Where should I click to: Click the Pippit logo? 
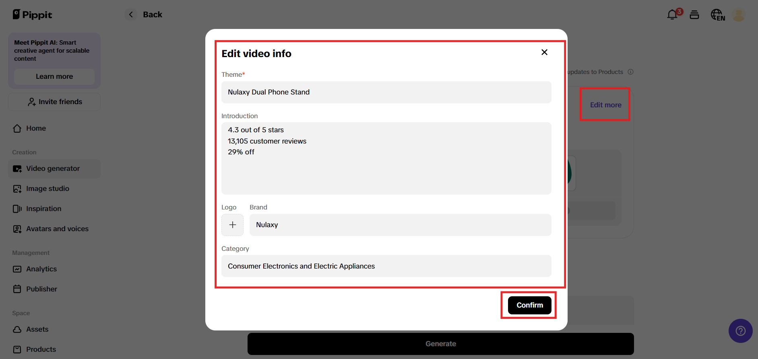pos(32,14)
